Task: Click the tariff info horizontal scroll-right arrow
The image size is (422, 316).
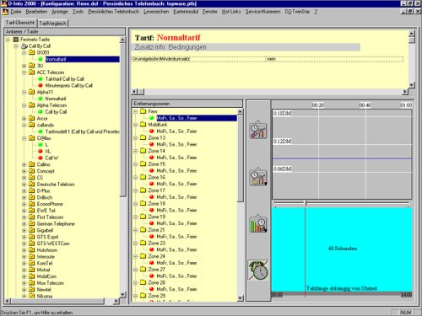Action: (405, 92)
